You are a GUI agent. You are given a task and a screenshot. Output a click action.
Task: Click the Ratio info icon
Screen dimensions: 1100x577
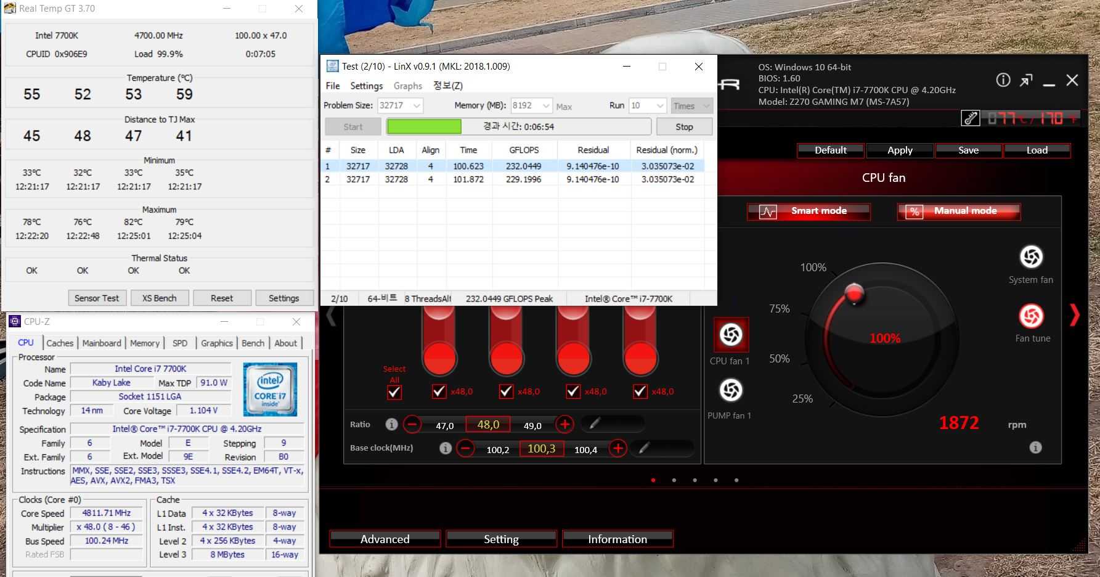coord(391,424)
